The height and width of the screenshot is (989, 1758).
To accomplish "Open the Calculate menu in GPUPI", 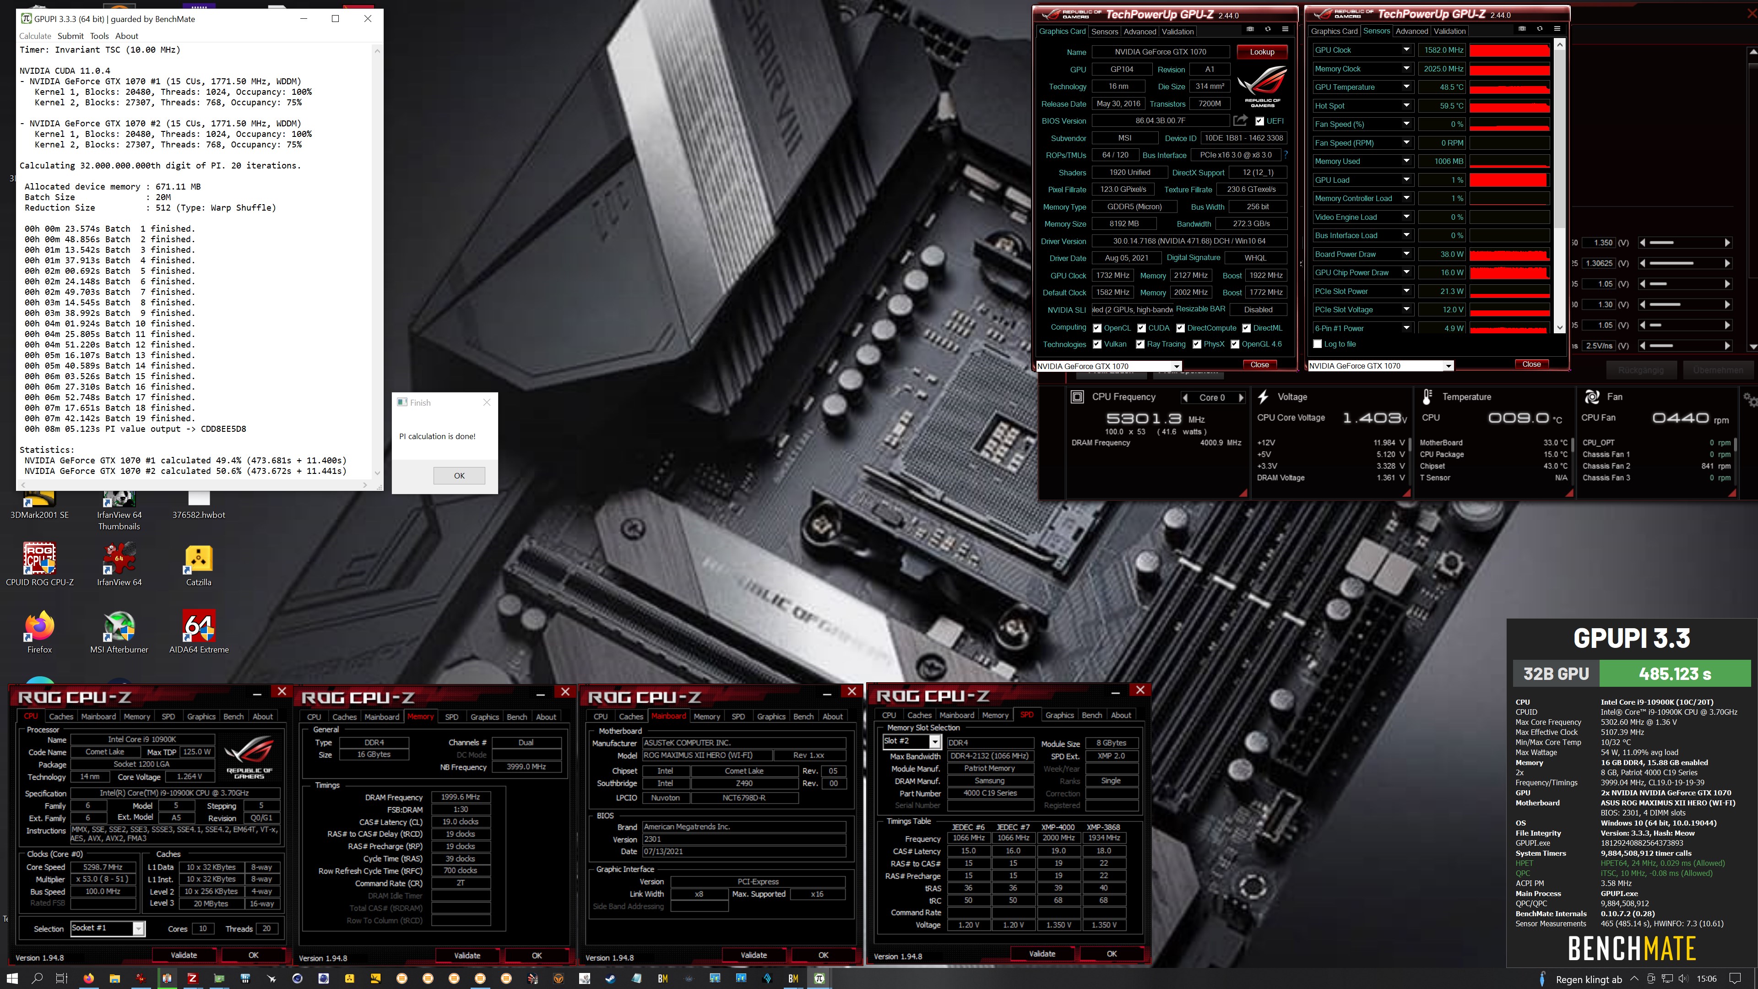I will [35, 36].
